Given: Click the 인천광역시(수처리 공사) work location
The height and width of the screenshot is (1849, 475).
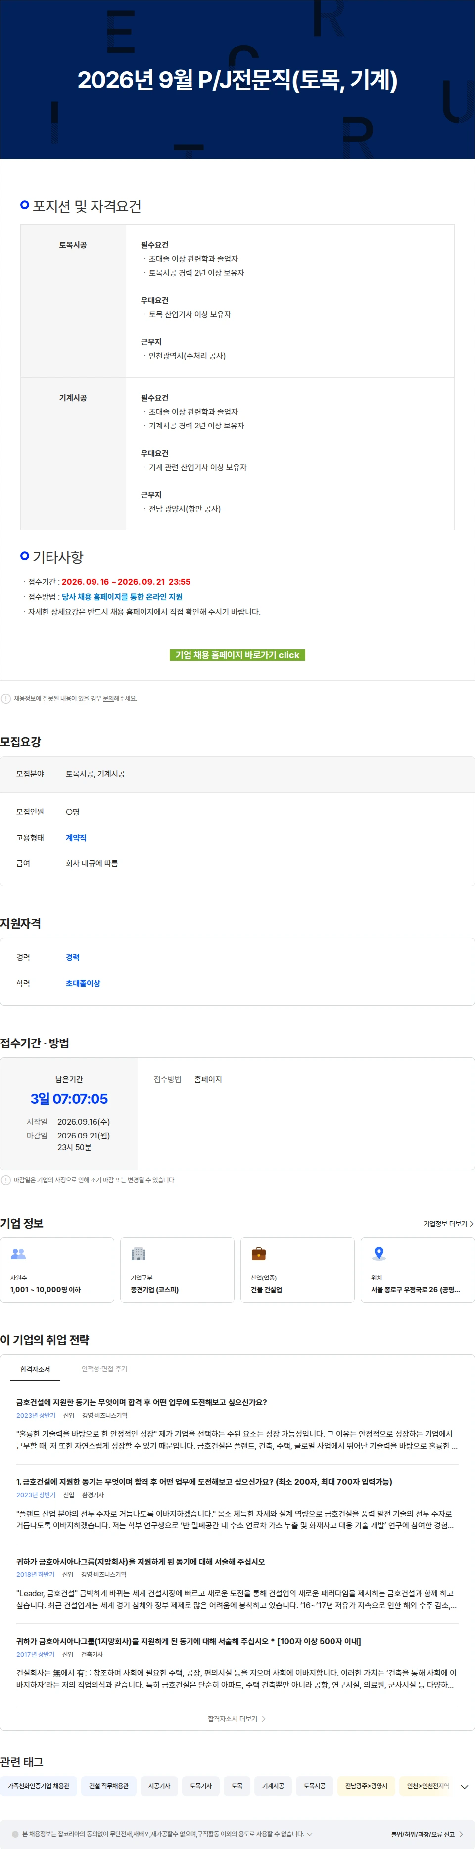Looking at the screenshot, I should tap(187, 356).
